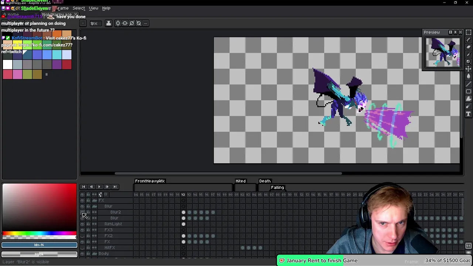
Task: Toggle visibility of the FX group layer
Action: [82, 200]
